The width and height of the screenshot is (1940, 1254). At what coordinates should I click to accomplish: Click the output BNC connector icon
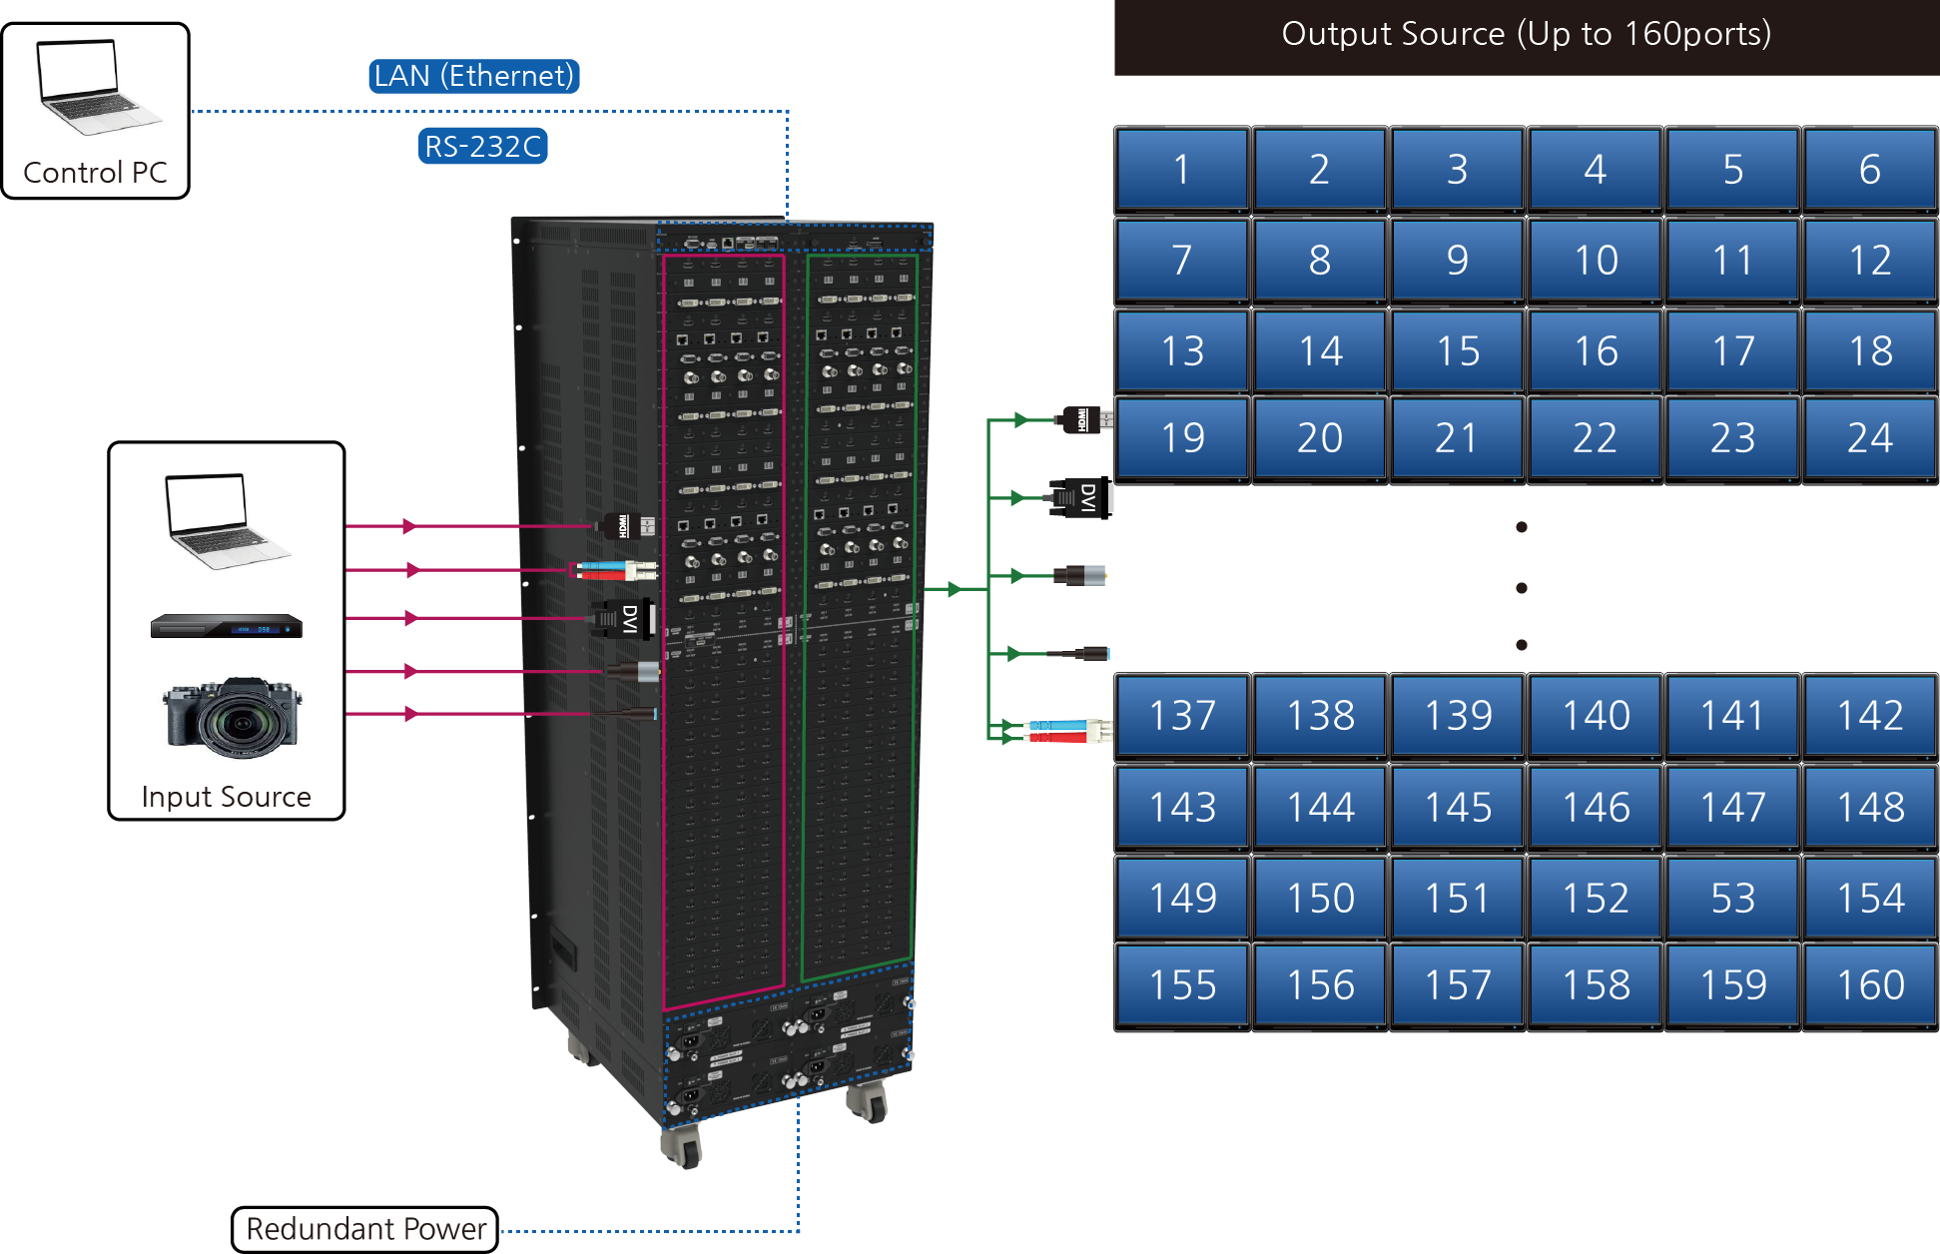coord(1081,576)
